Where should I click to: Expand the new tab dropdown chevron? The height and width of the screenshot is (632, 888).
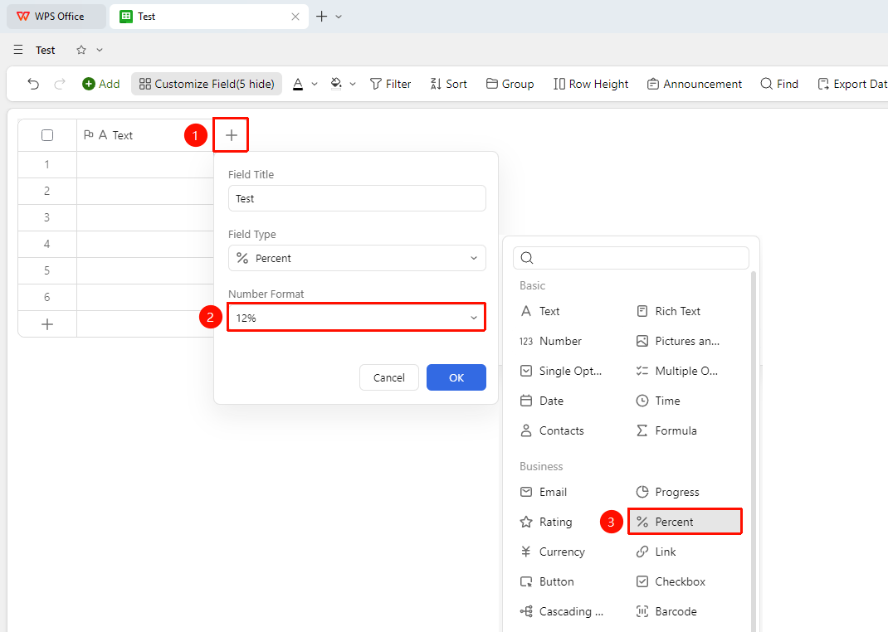coord(339,17)
